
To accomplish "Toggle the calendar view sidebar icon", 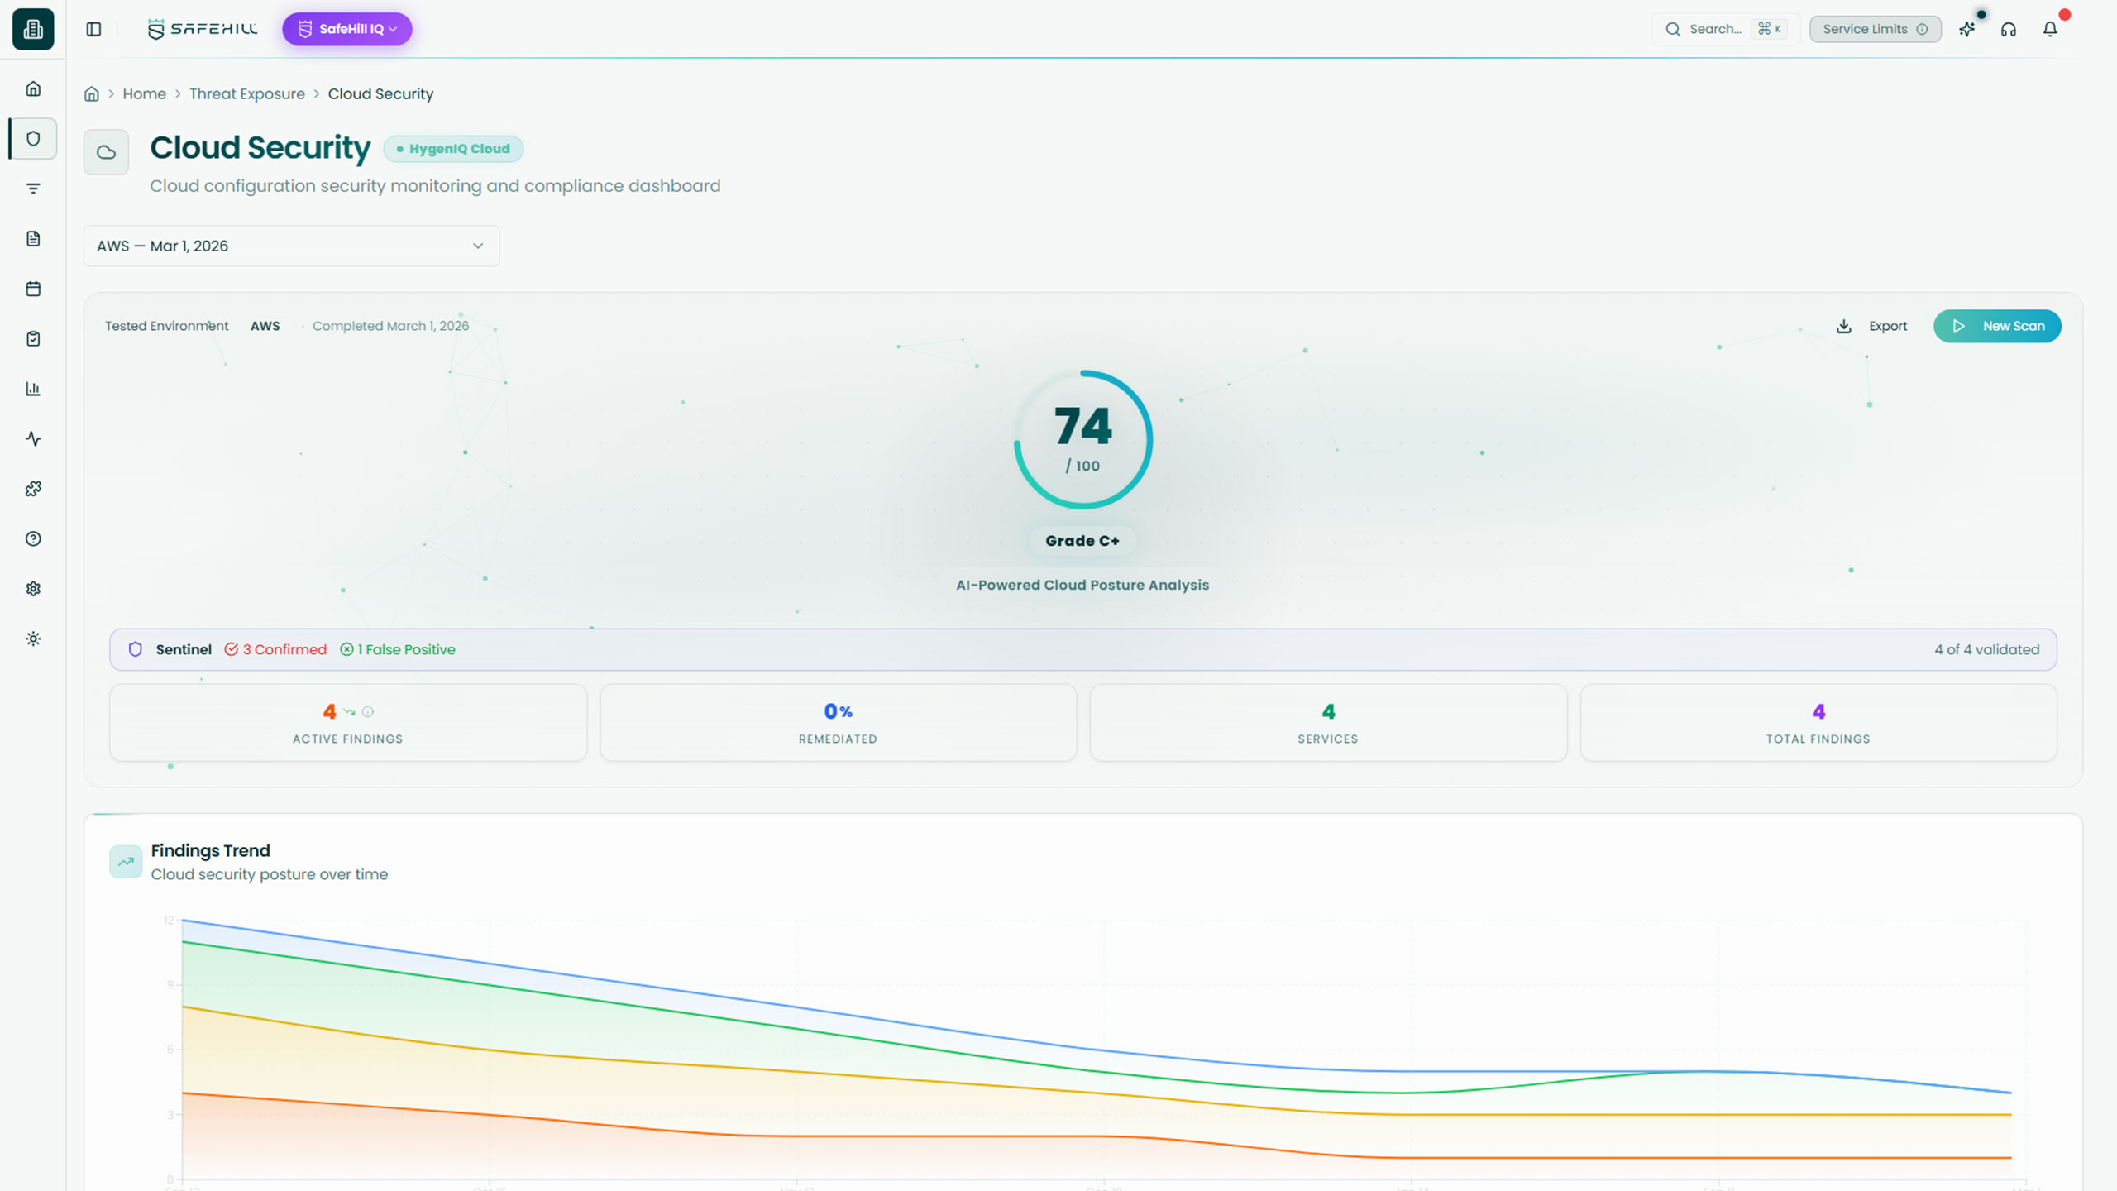I will 33,289.
